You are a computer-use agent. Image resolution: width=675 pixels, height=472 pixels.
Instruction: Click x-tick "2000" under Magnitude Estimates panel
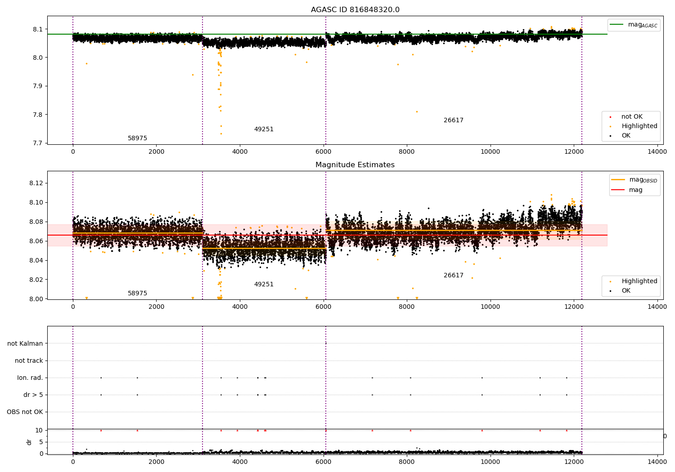[156, 307]
